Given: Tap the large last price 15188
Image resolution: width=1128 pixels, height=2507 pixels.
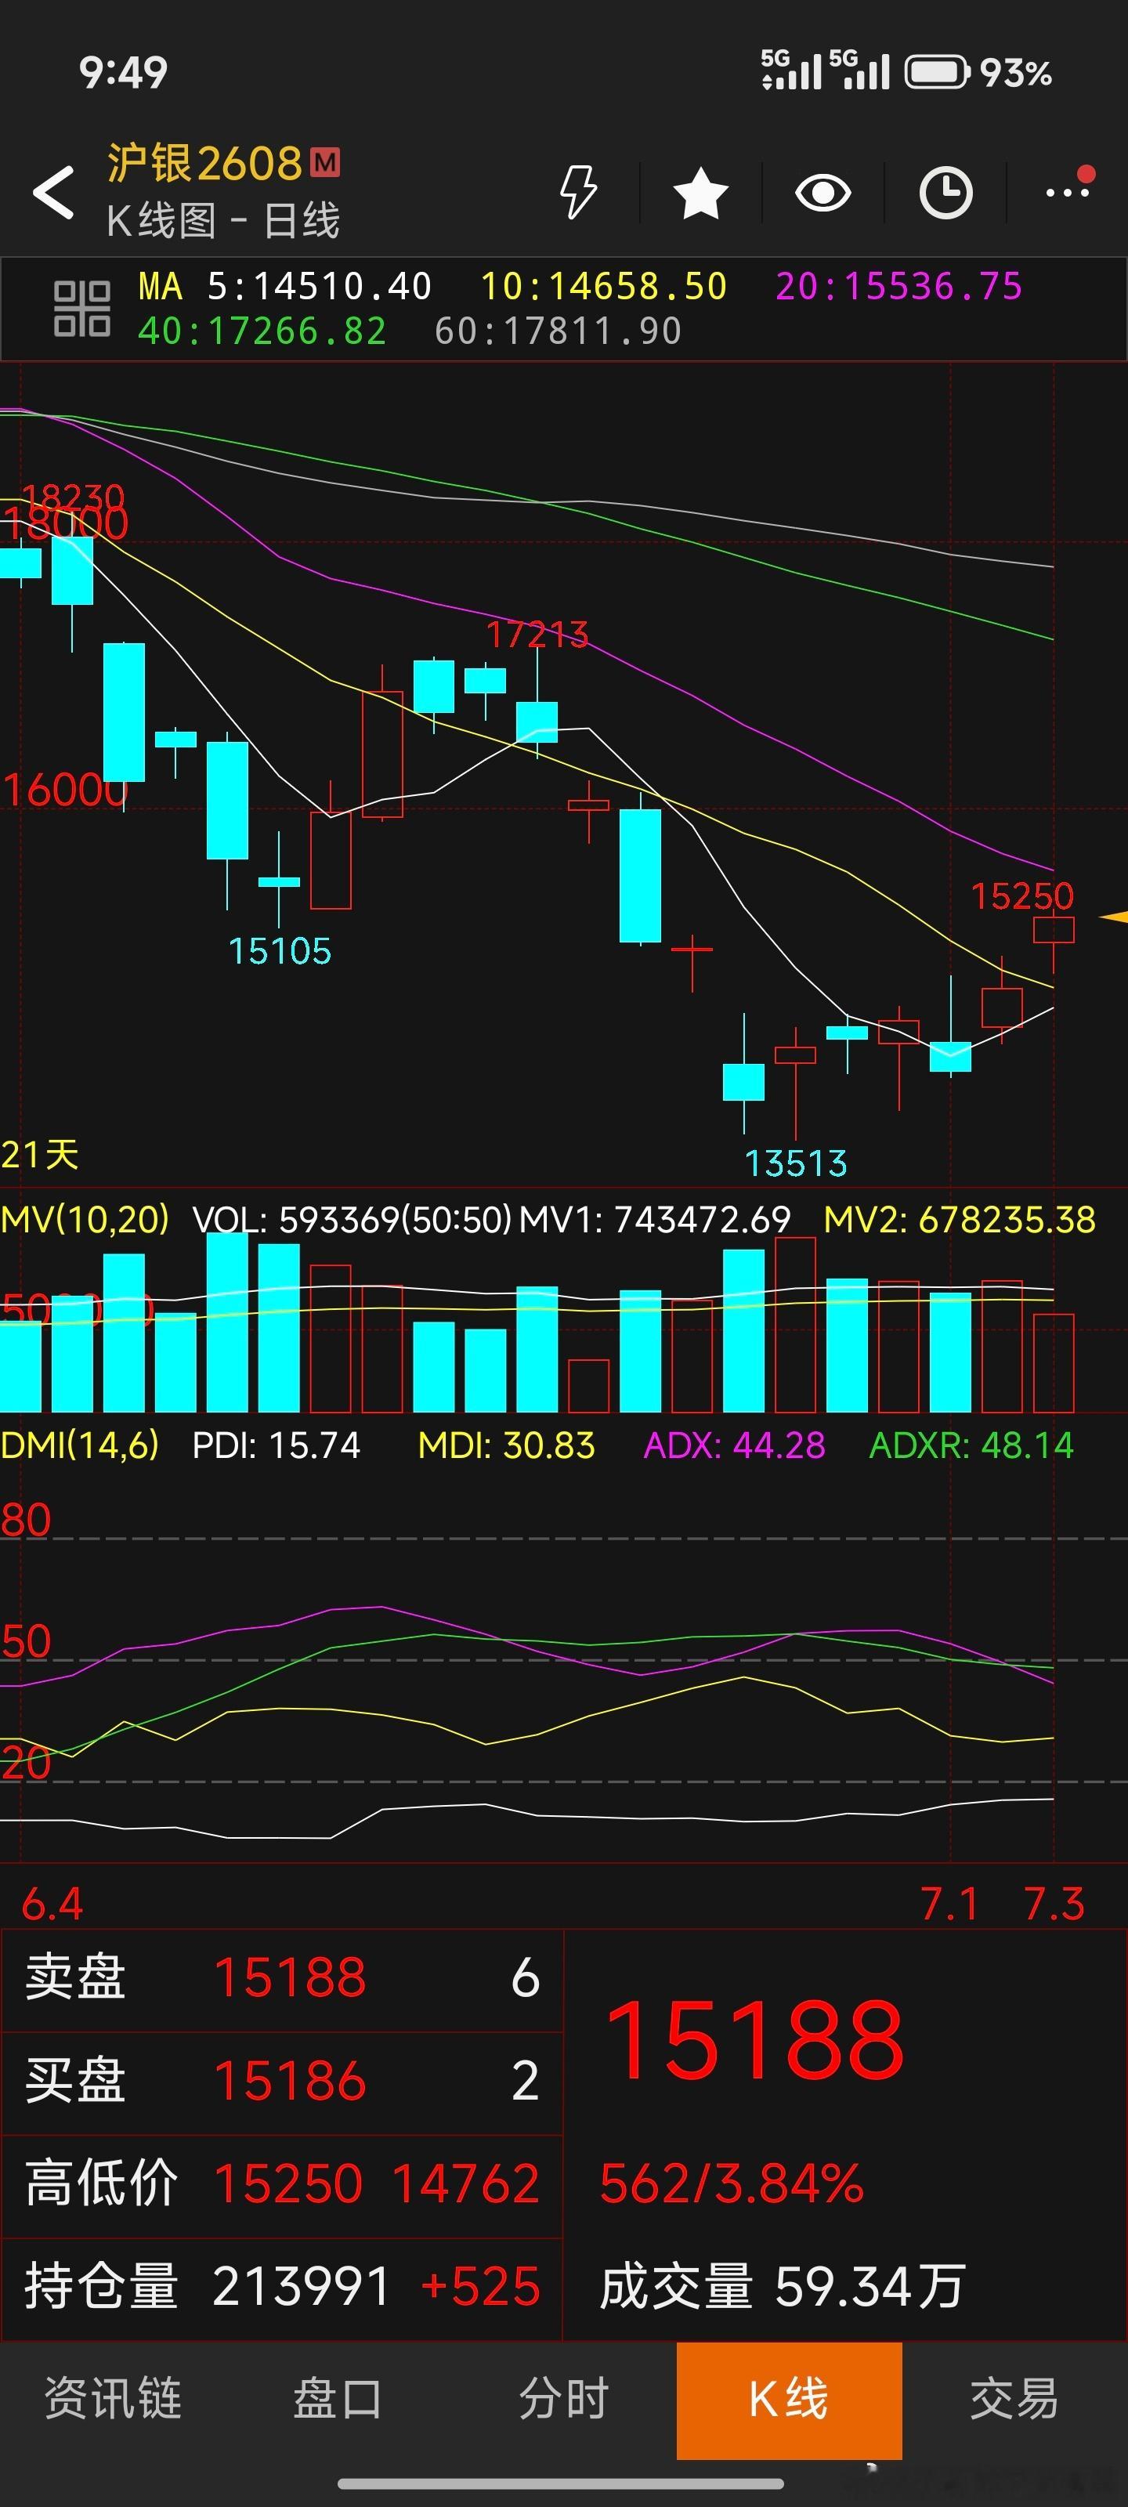Looking at the screenshot, I should [x=755, y=2041].
